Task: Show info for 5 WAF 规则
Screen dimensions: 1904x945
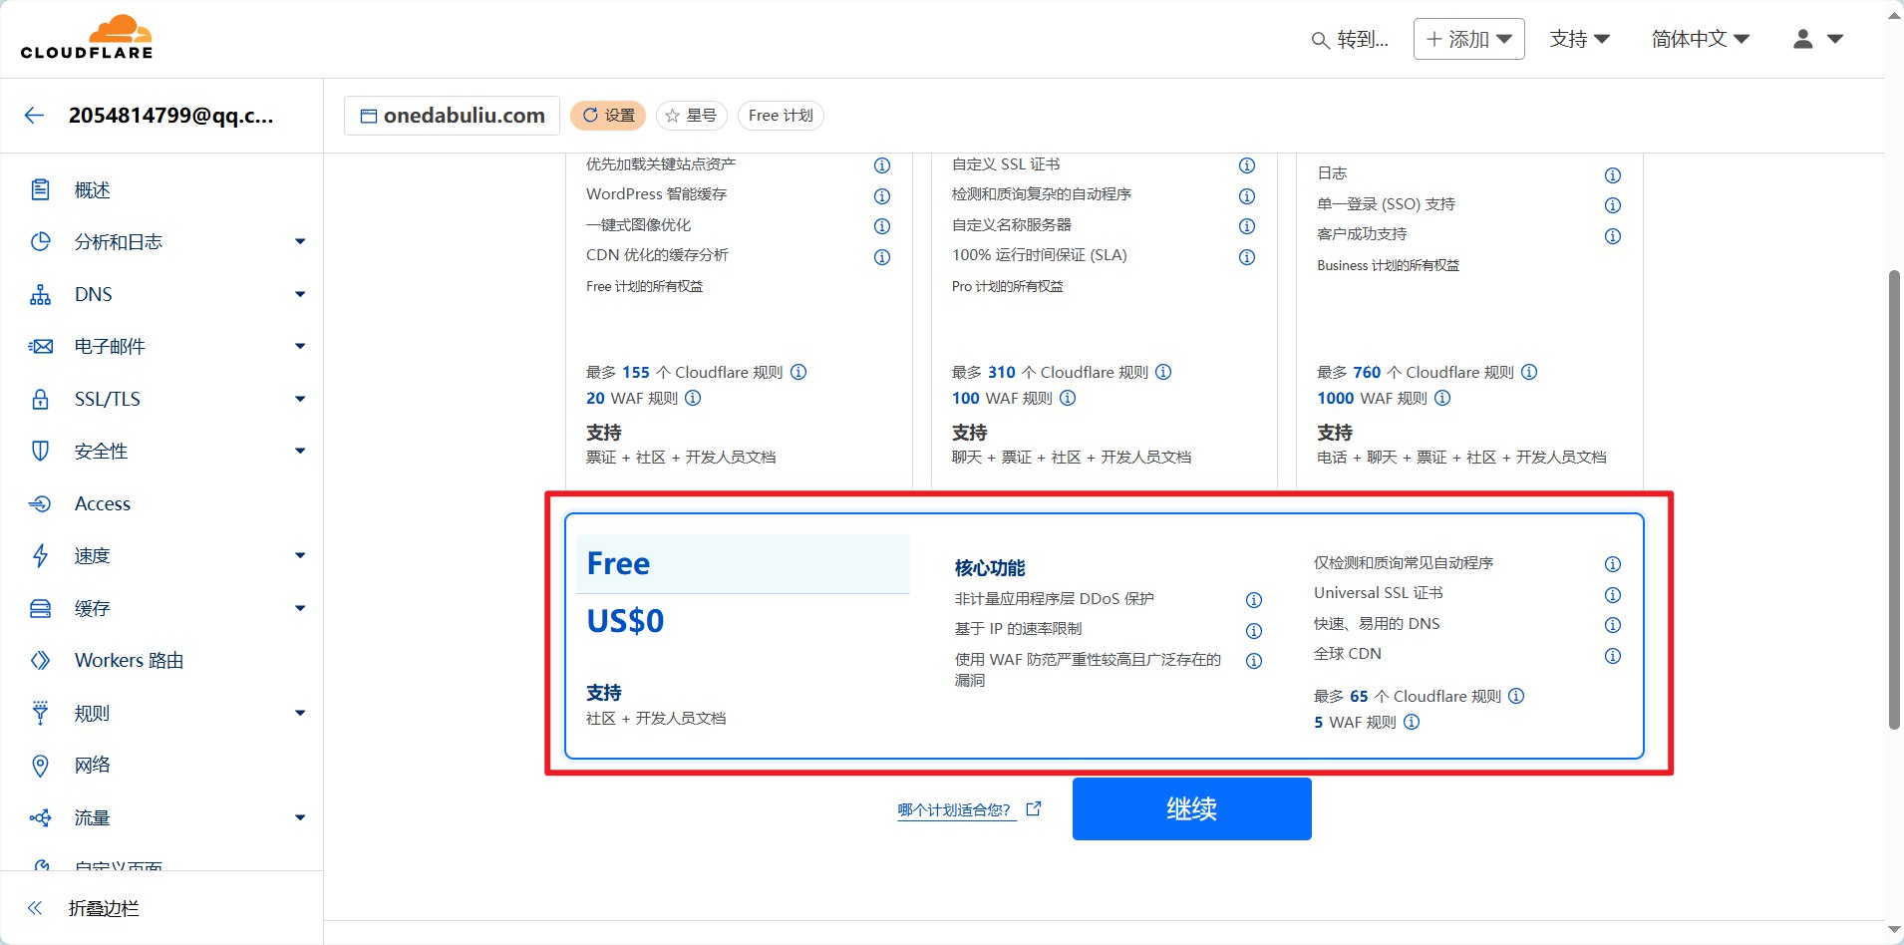Action: [x=1412, y=722]
